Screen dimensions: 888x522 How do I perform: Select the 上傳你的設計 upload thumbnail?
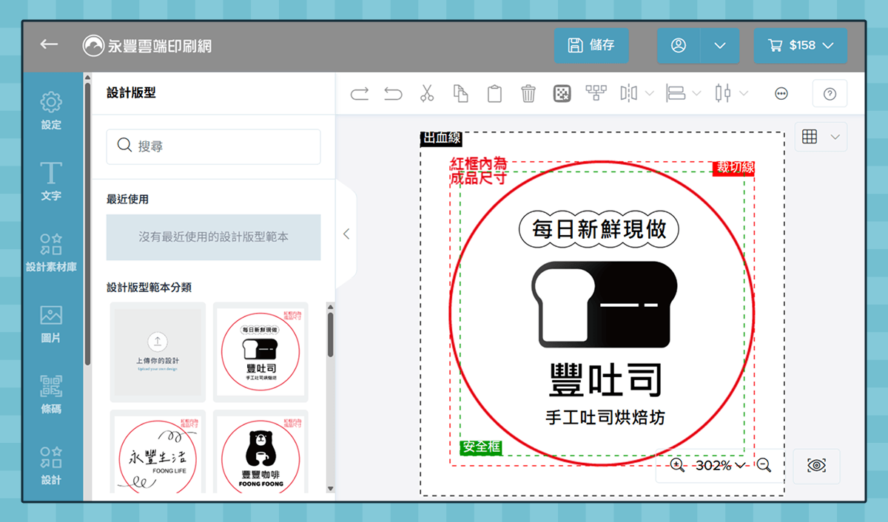[158, 352]
